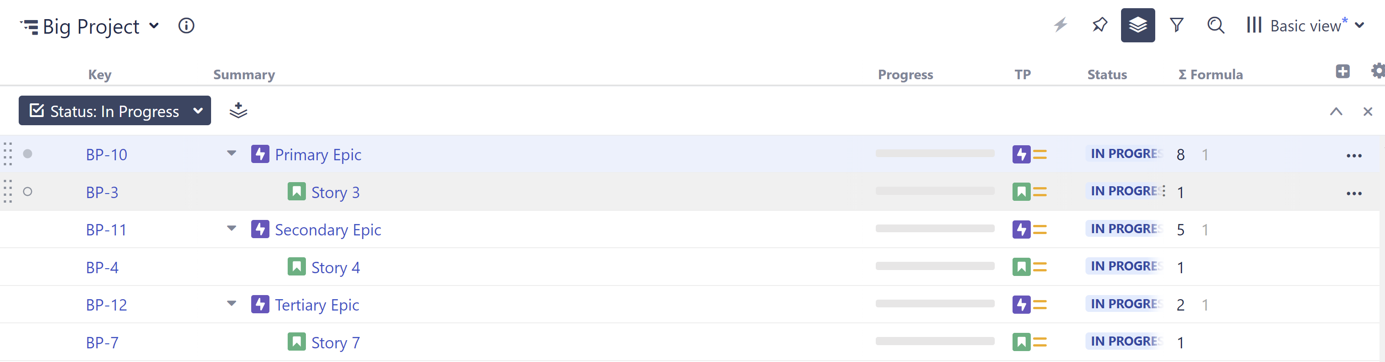The width and height of the screenshot is (1385, 362).
Task: Open the filter funnel icon
Action: 1176,25
